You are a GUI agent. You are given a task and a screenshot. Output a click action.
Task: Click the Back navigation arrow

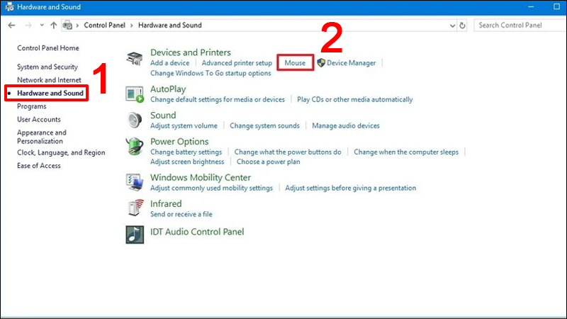[11, 26]
